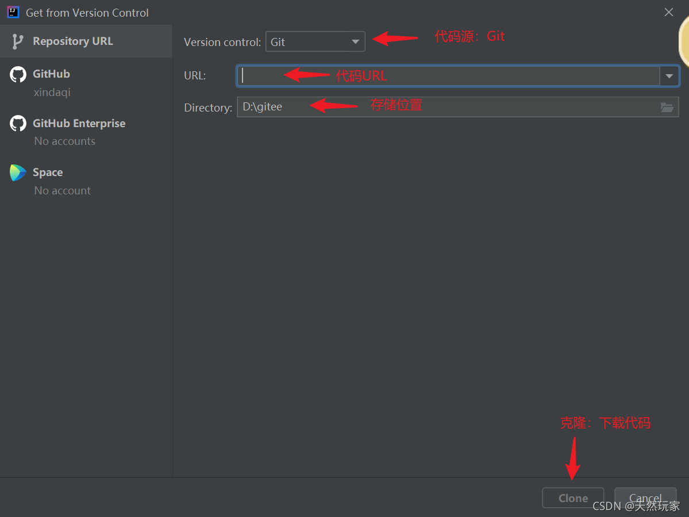Select the GitHub sidebar entry
The image size is (689, 517).
52,74
